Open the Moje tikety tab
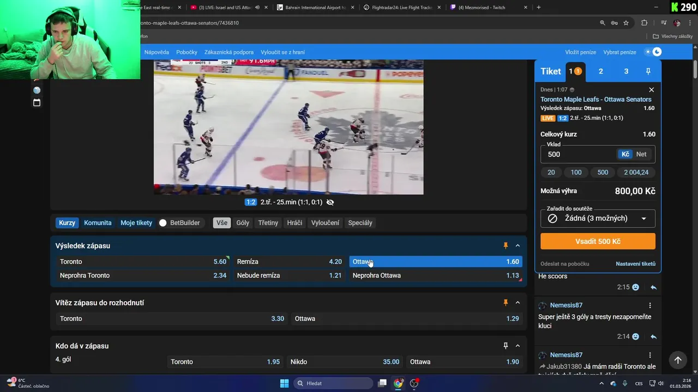The height and width of the screenshot is (392, 698). [x=136, y=223]
